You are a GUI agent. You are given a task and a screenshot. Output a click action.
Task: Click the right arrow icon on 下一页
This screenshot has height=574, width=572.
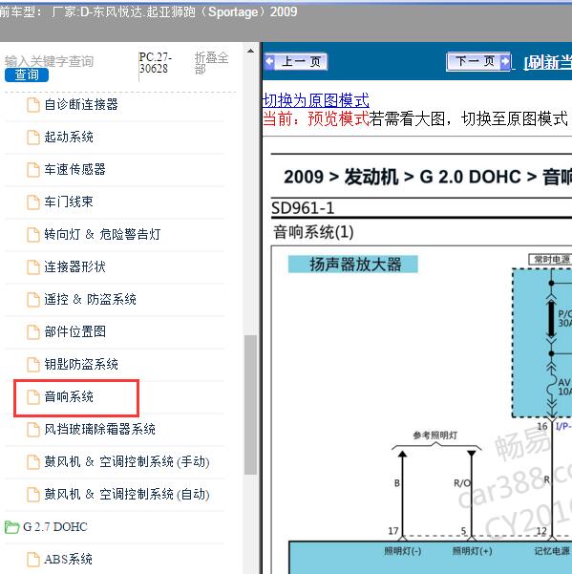point(505,61)
